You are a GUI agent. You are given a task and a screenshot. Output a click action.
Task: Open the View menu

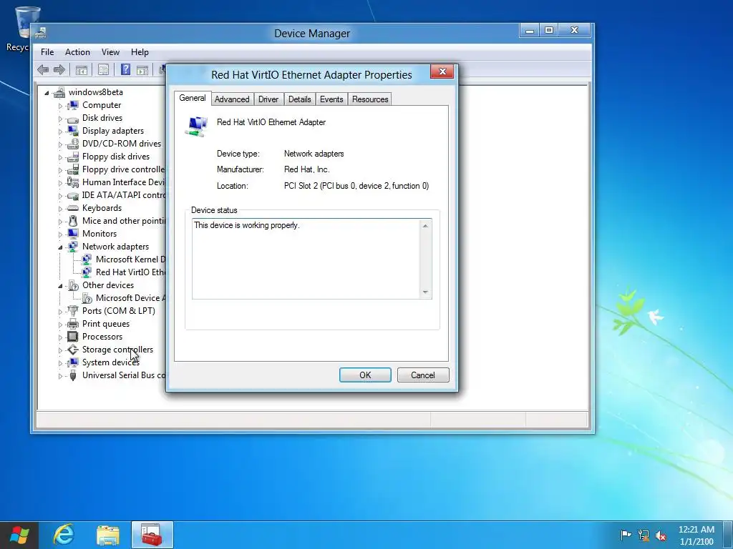110,52
